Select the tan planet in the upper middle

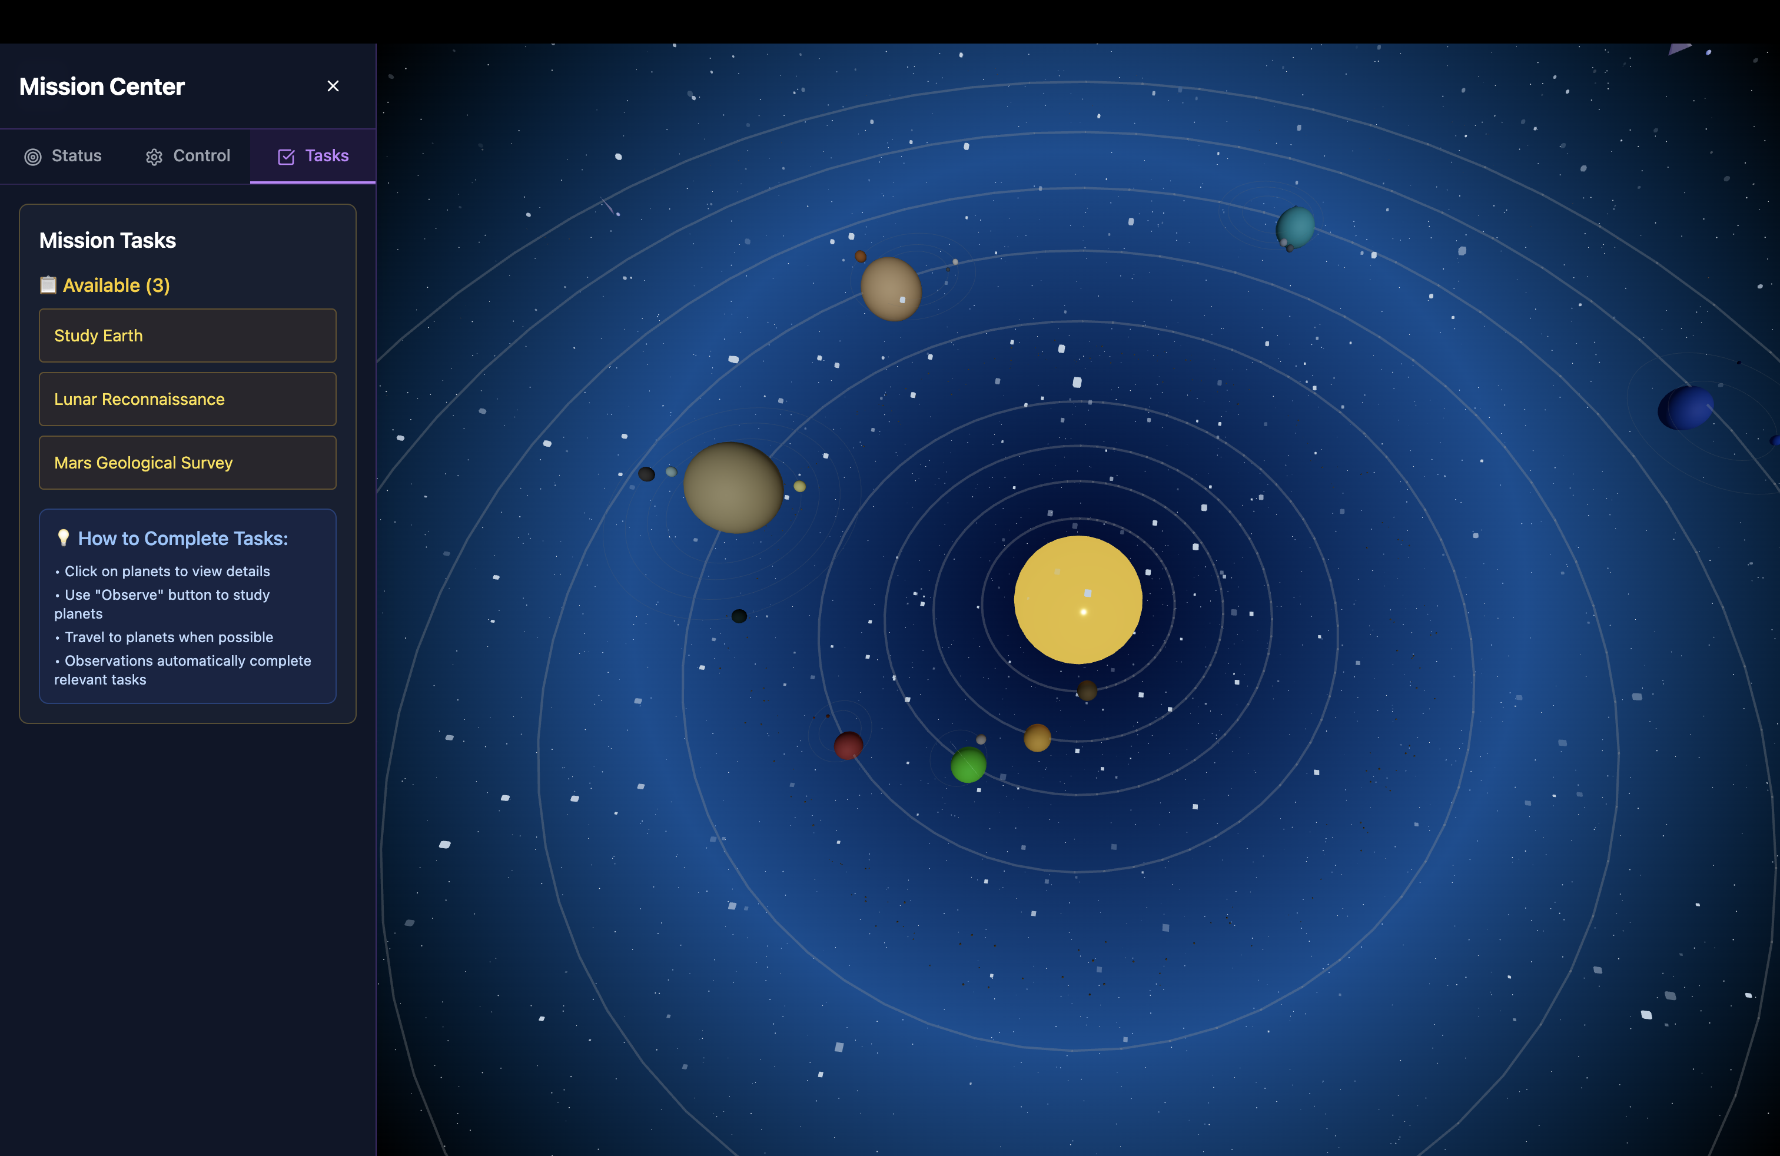tap(891, 288)
